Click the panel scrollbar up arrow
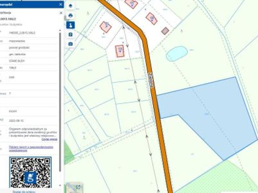 pyautogui.click(x=60, y=31)
